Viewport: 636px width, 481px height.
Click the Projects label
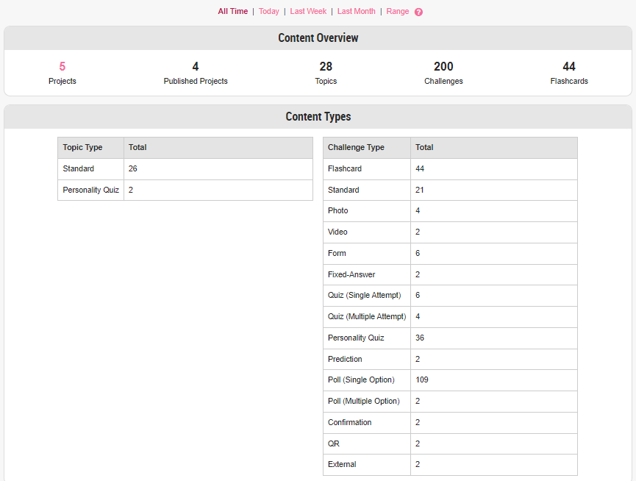click(x=62, y=81)
